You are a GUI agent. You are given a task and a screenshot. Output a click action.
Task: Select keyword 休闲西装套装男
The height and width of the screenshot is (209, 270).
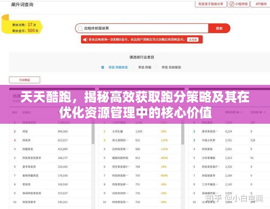pos(31,193)
